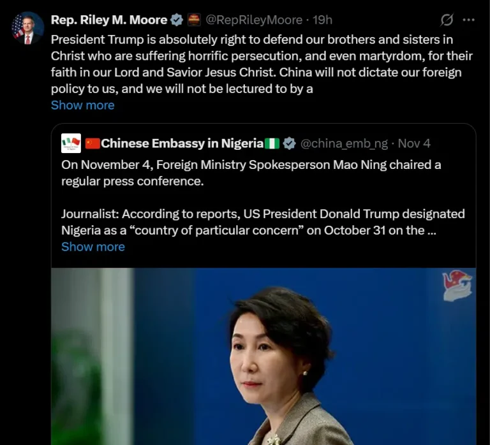
Task: Open the @RepRileyMoore handle link
Action: (254, 20)
